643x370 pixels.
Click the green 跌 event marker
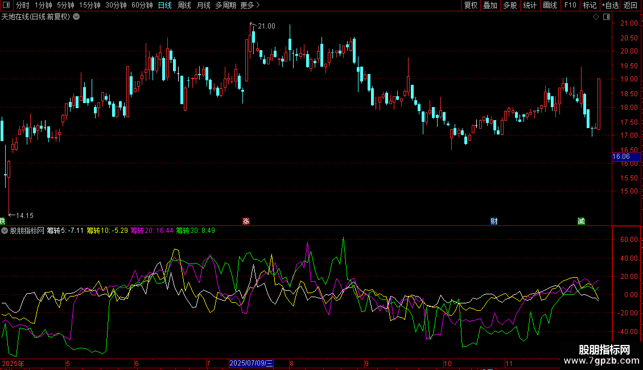coord(2,221)
